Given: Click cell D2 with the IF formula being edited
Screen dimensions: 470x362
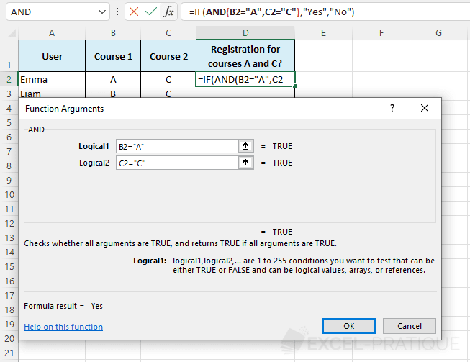Looking at the screenshot, I should click(x=245, y=79).
